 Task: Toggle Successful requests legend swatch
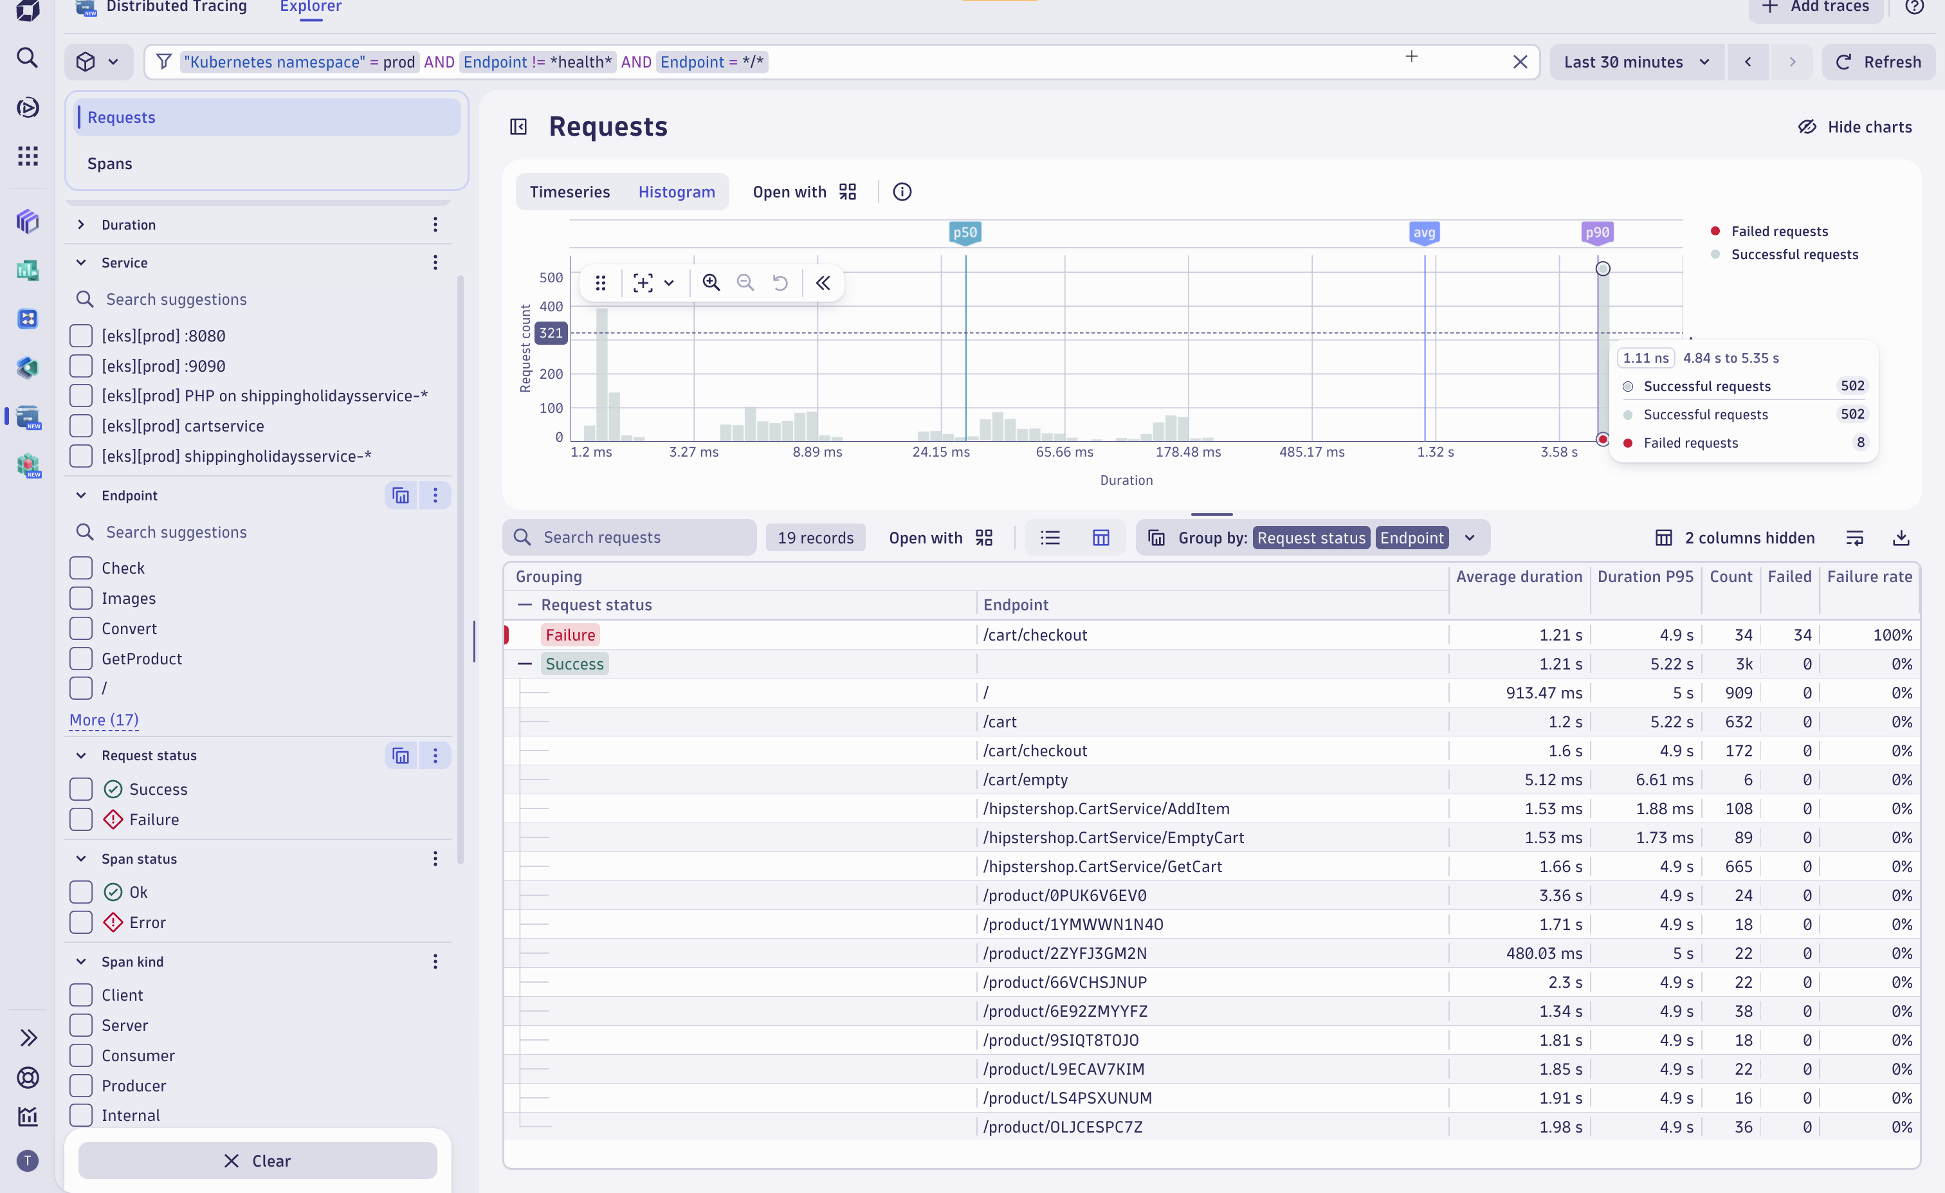(1715, 254)
